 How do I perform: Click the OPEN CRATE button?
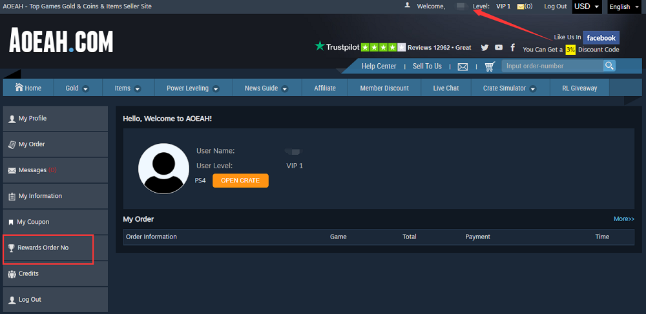[x=240, y=181]
